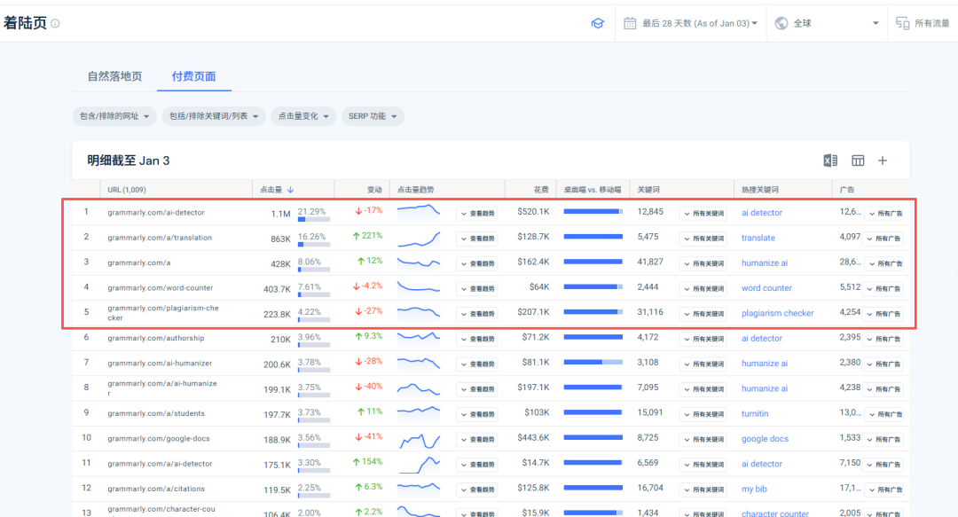
Task: Open the 包含/排除的网址 filter
Action: coord(114,116)
